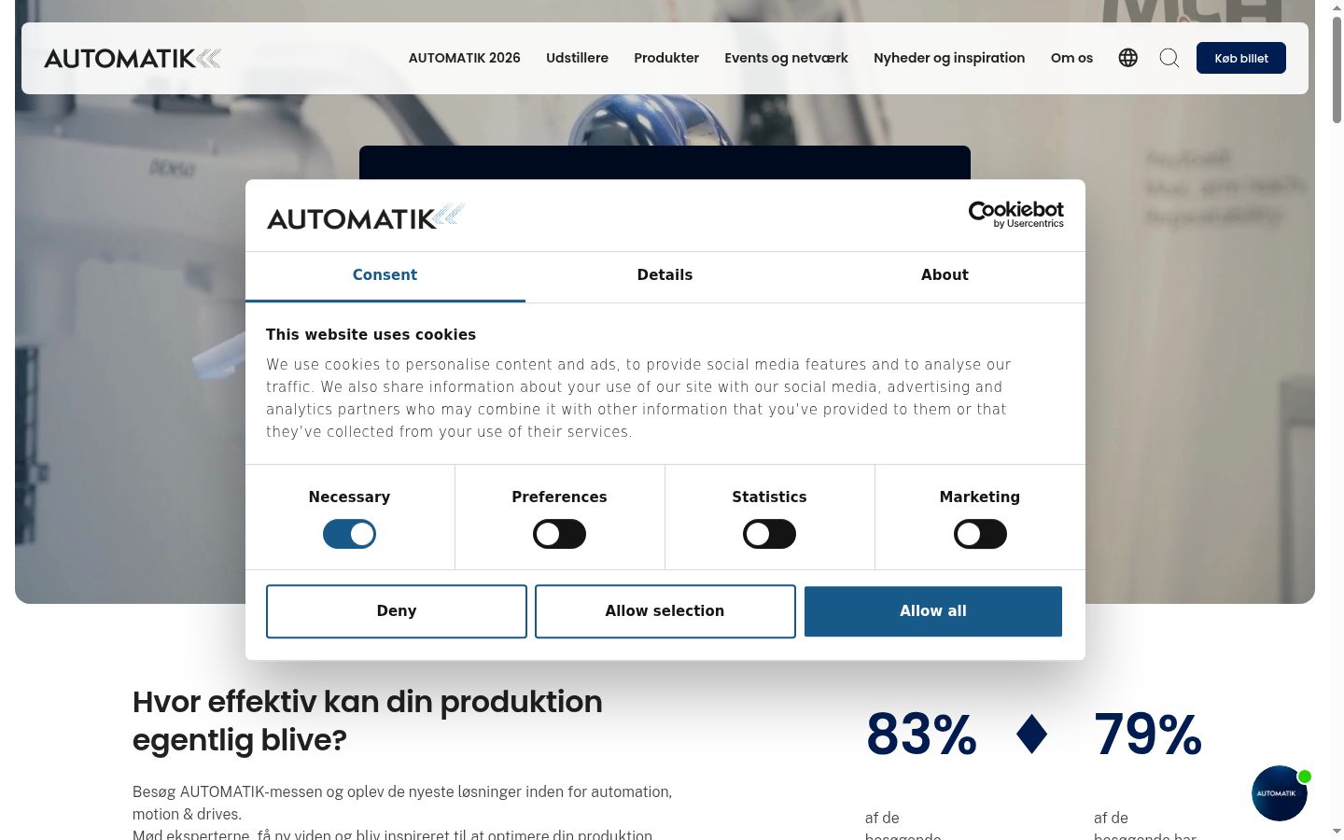
Task: Open the Produkter menu item
Action: 666,58
